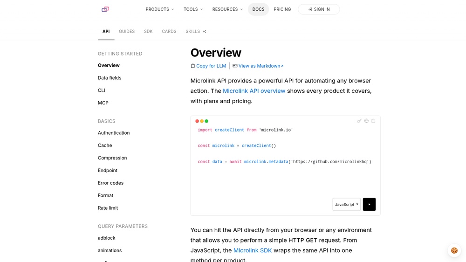Expand the PRODUCTS menu
Image resolution: width=466 pixels, height=262 pixels.
(159, 9)
